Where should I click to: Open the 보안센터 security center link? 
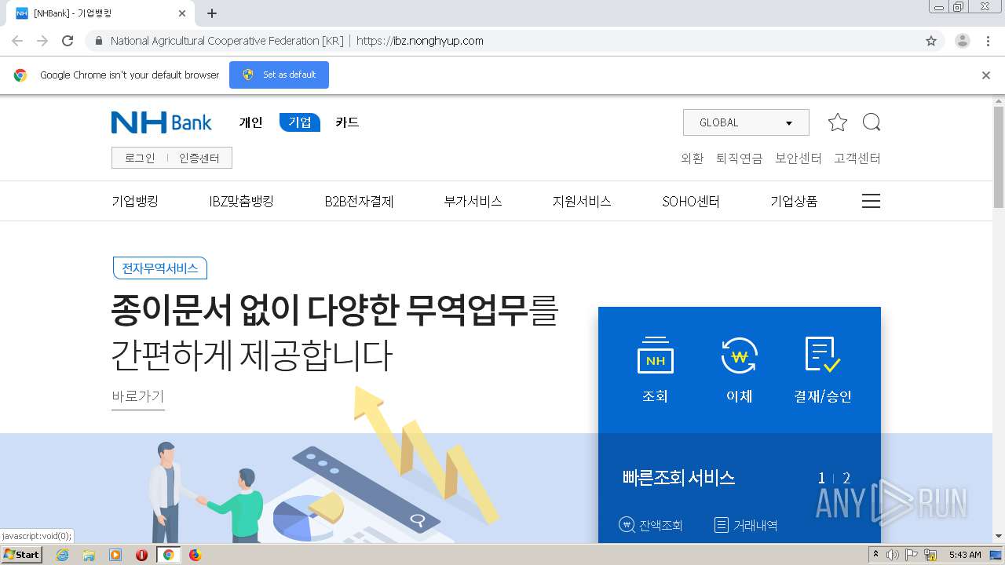point(798,159)
